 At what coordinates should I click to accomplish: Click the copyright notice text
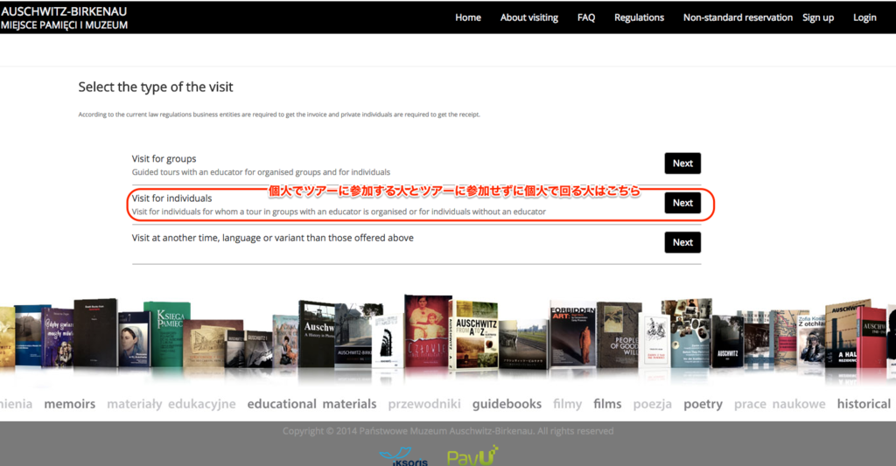tap(448, 431)
